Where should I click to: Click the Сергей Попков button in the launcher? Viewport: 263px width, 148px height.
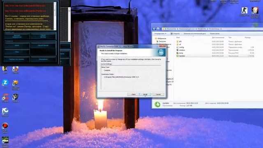[x=43, y=46]
